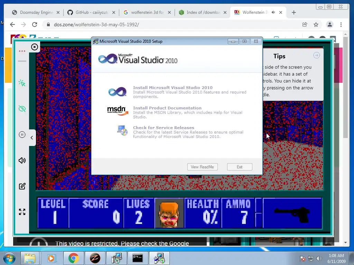Close the Wolfenstein browser tab
The image size is (354, 265).
point(281,12)
